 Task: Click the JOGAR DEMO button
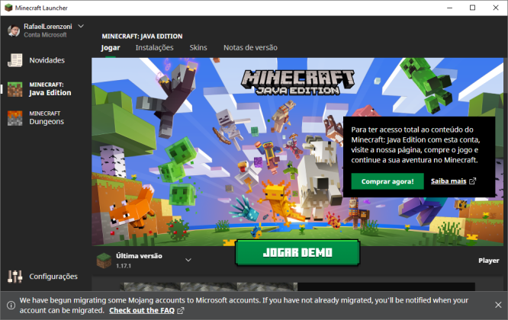[x=297, y=253]
